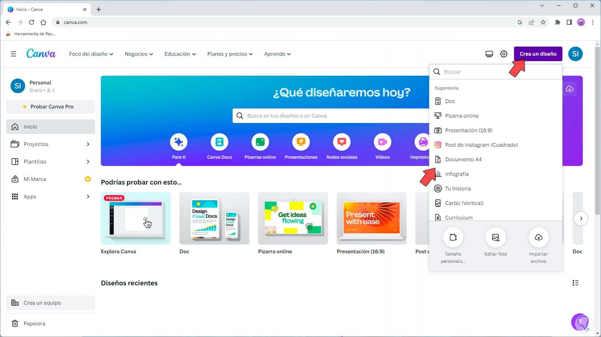The image size is (601, 337).
Task: Open the SI account avatar in the header
Action: (576, 54)
